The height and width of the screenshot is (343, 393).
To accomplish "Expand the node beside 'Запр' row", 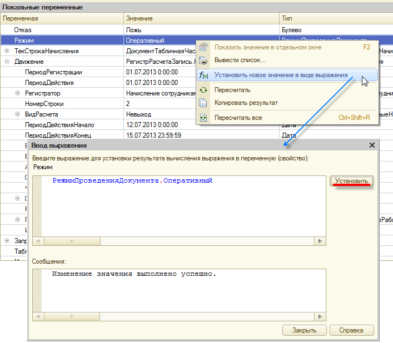I will 7,240.
